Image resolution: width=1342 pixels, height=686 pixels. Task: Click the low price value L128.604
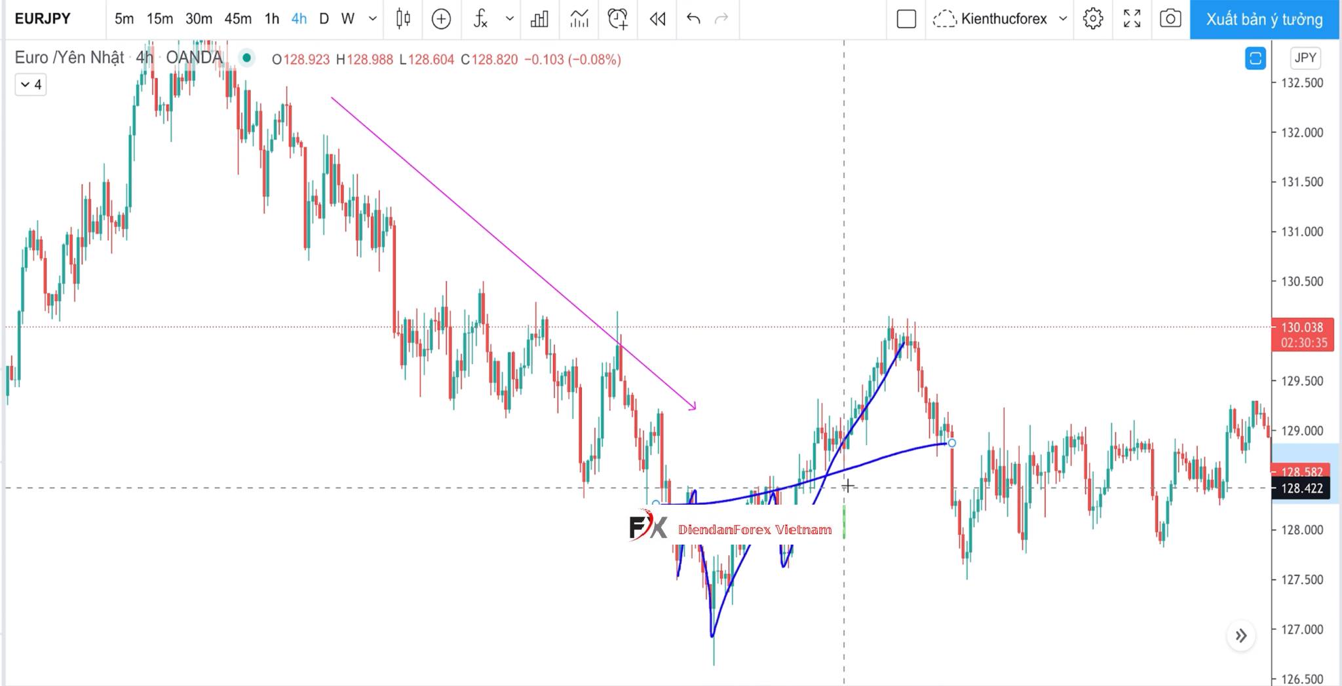[x=427, y=60]
